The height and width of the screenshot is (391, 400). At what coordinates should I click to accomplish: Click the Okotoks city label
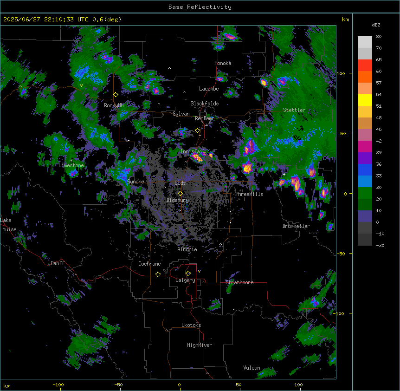[191, 325]
